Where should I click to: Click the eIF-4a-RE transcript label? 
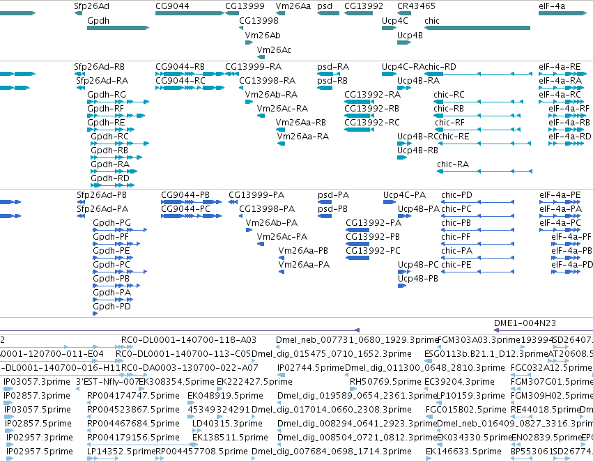point(560,67)
